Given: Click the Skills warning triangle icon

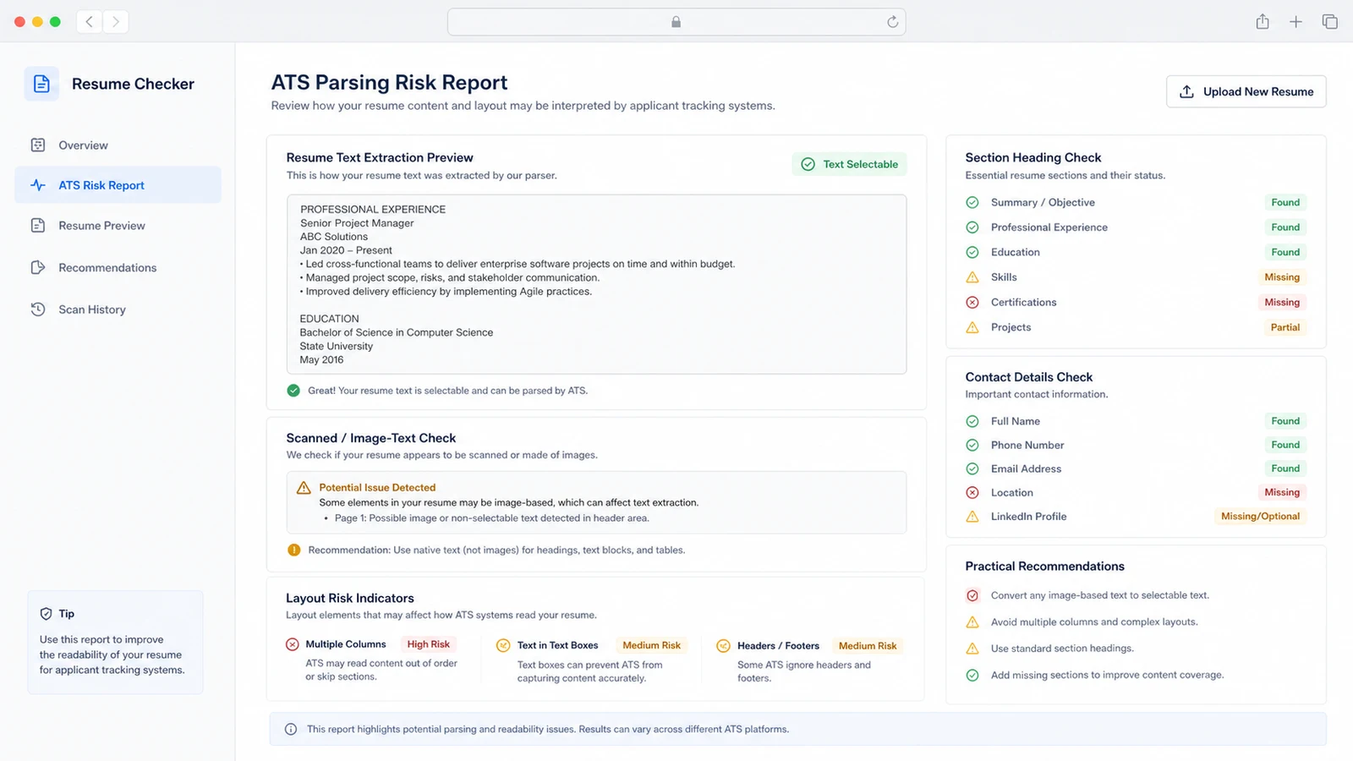Looking at the screenshot, I should click(x=972, y=277).
